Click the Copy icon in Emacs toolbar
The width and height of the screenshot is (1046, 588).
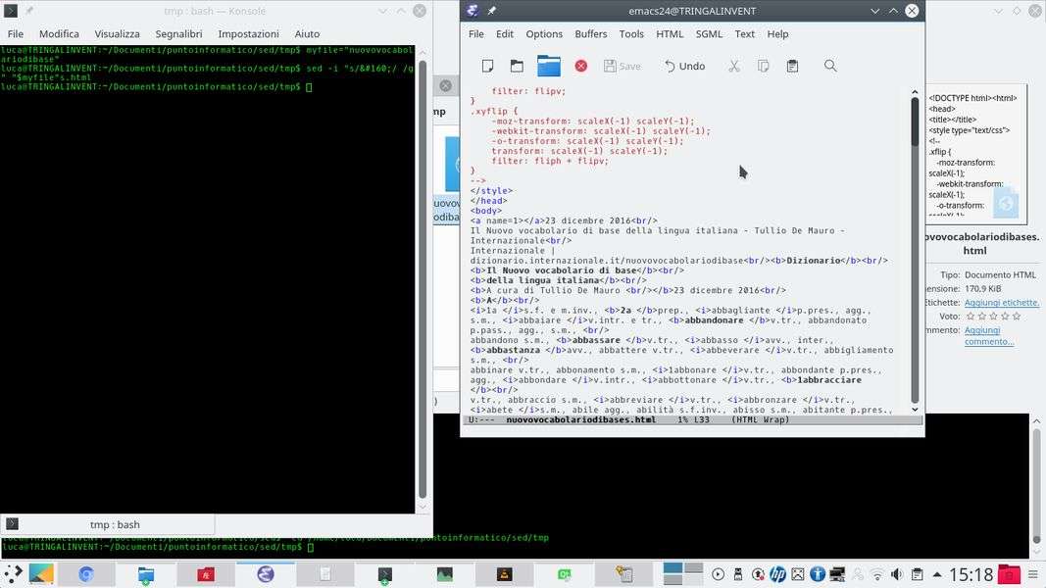point(763,66)
